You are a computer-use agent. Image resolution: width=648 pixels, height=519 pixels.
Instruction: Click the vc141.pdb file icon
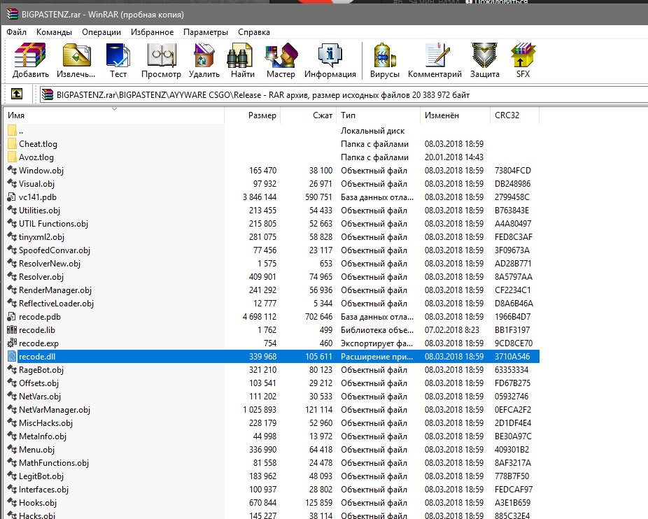click(x=12, y=197)
